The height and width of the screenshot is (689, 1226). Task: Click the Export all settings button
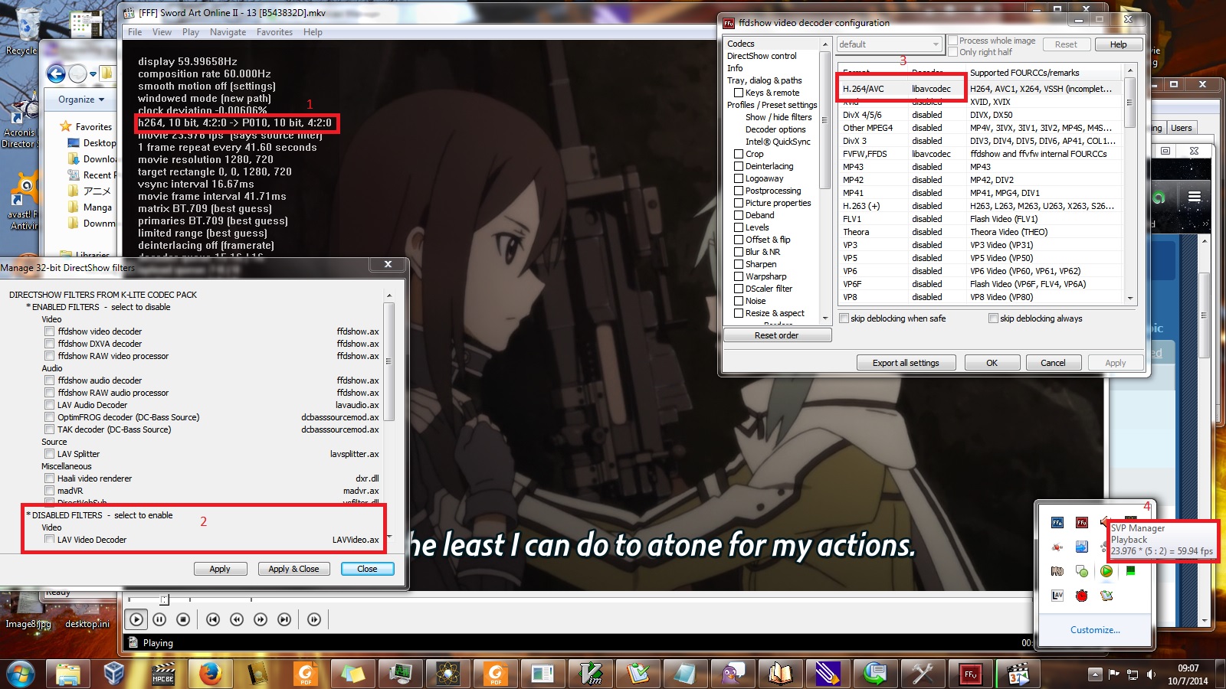tap(906, 363)
